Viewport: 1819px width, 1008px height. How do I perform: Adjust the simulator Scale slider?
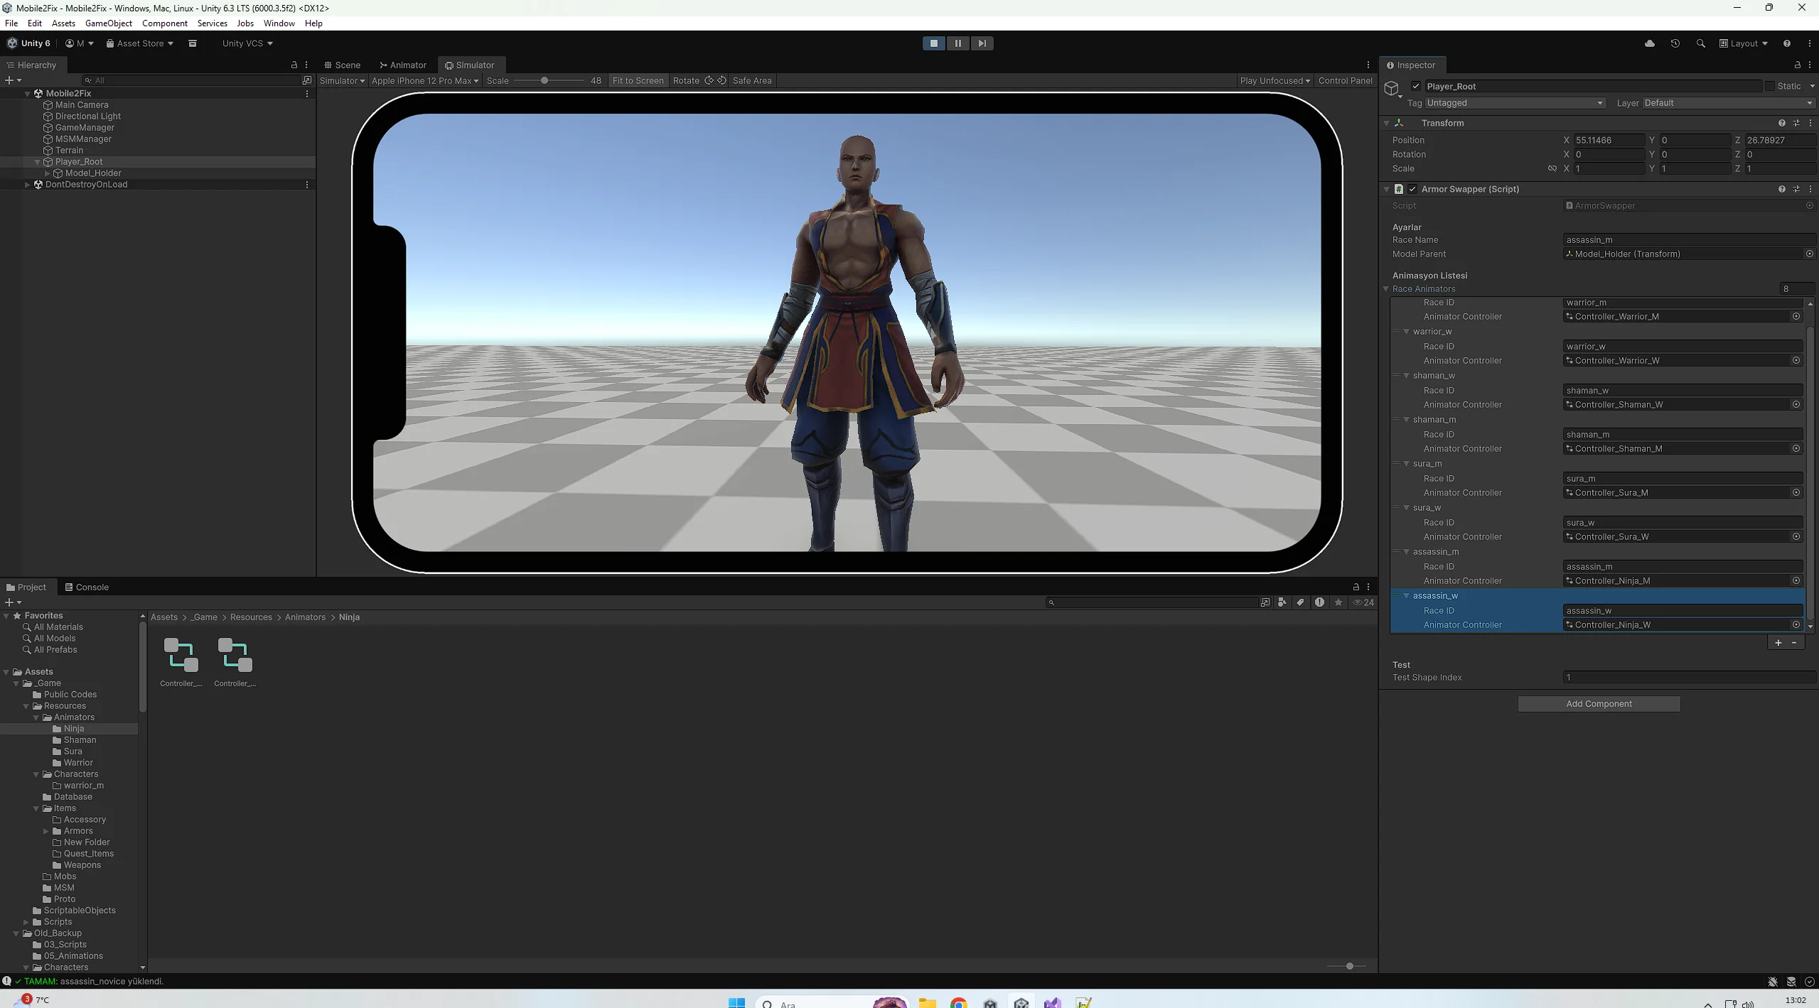point(544,80)
